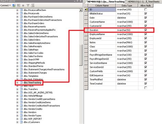This screenshot has height=124, width=162.
Task: Select the dbo.SalesTaxItems table
Action: tap(33, 56)
